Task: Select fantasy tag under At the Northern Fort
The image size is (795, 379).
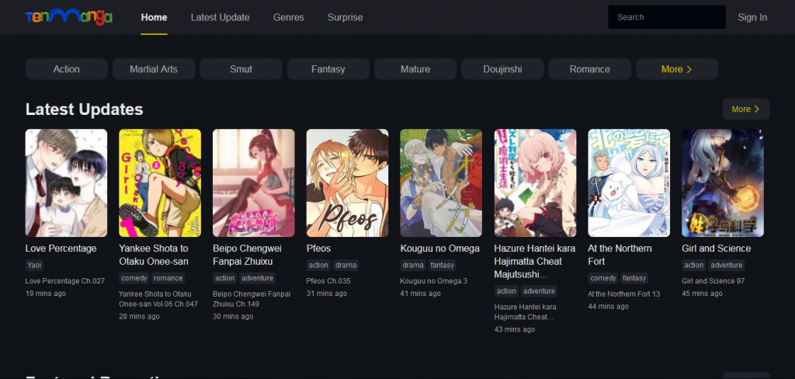Action: point(634,278)
